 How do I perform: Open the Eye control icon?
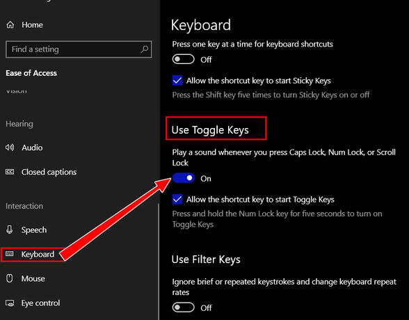pyautogui.click(x=10, y=303)
